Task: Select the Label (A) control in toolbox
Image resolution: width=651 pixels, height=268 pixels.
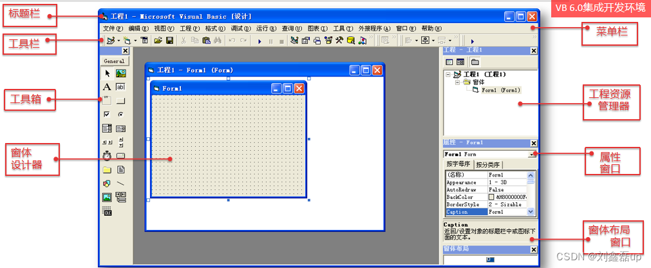Action: [107, 87]
